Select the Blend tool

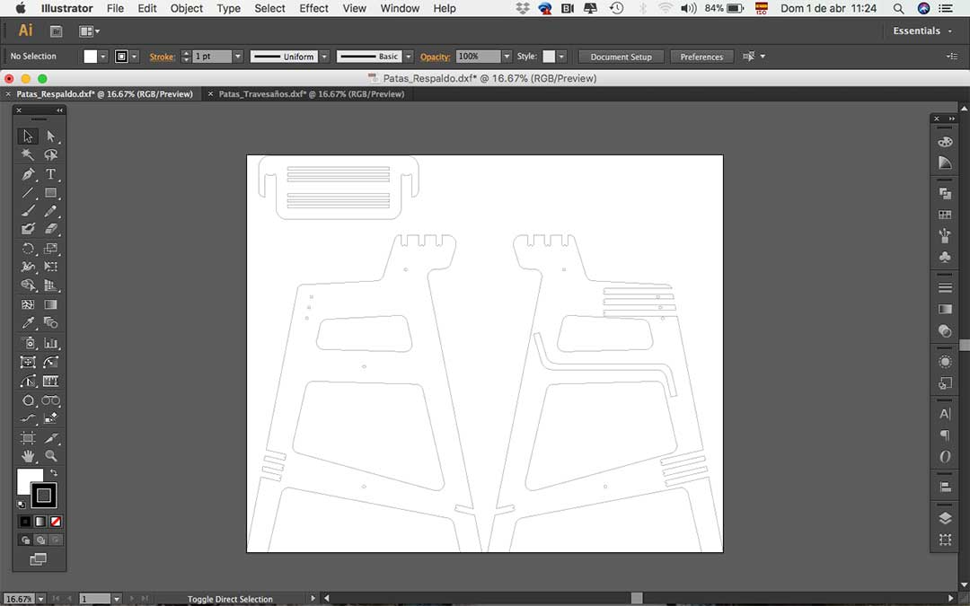[50, 323]
